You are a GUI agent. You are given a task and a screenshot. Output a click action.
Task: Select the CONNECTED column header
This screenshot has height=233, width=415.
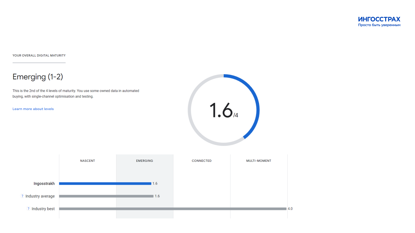tap(202, 161)
